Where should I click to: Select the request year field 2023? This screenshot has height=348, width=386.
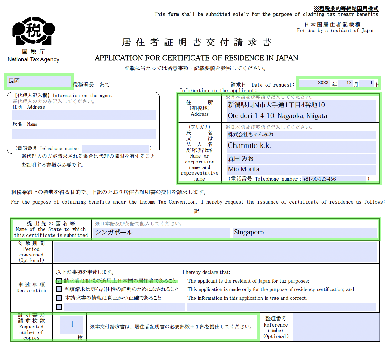point(314,83)
